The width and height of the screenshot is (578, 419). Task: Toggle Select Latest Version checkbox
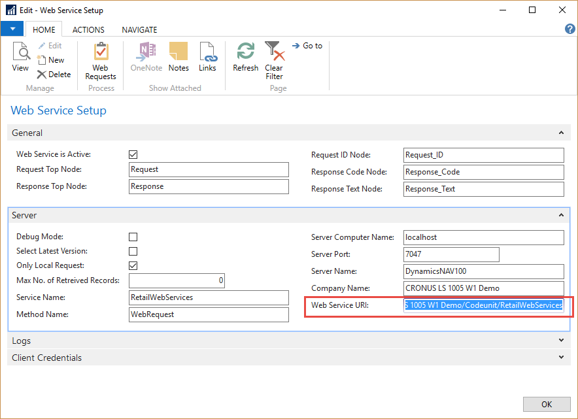click(133, 251)
